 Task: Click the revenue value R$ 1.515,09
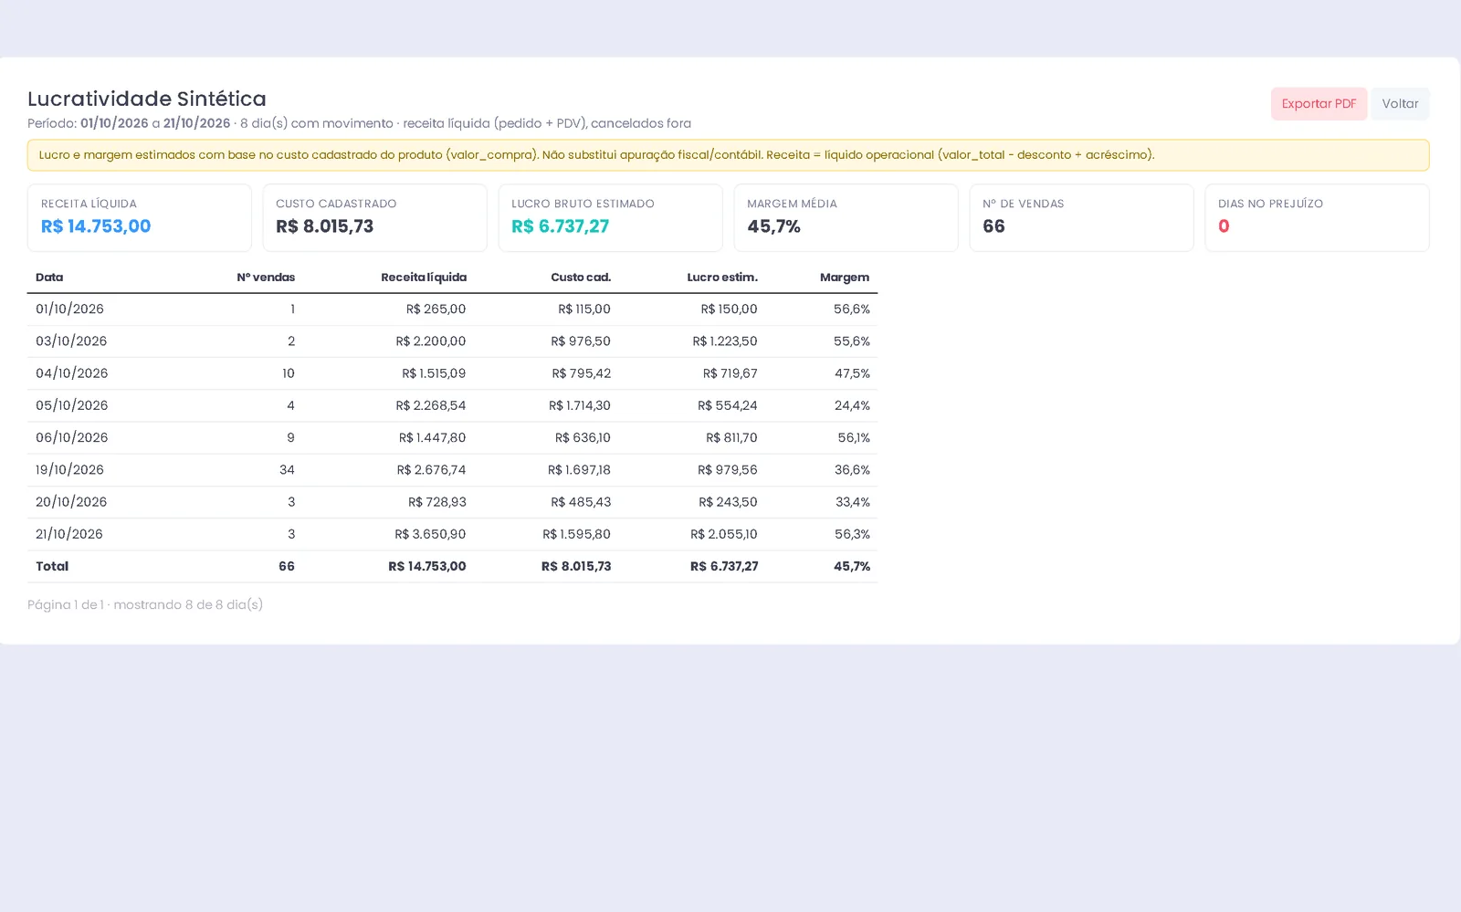coord(434,373)
